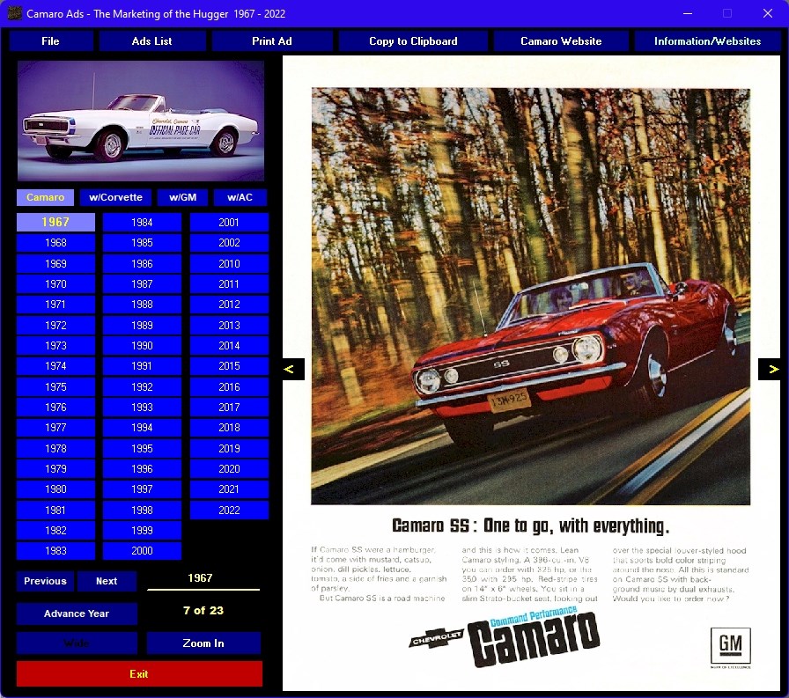Select Copy to Clipboard
This screenshot has width=789, height=698.
(x=413, y=41)
